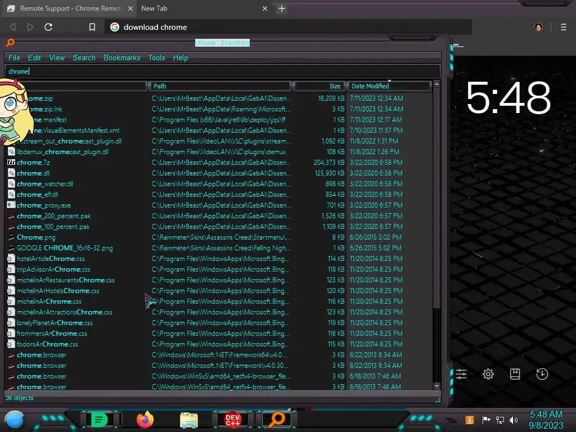This screenshot has height=432, width=576.
Task: Click the Java jre6 deploy path cell
Action: pos(219,119)
